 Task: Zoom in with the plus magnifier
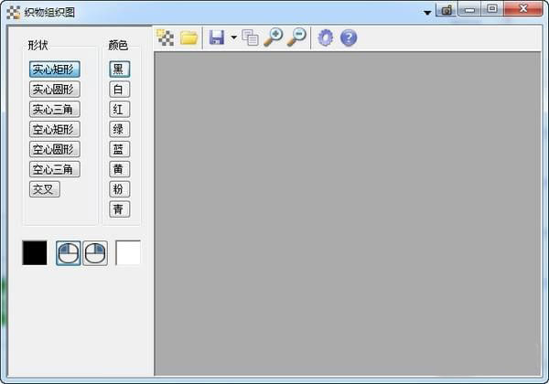[x=274, y=37]
